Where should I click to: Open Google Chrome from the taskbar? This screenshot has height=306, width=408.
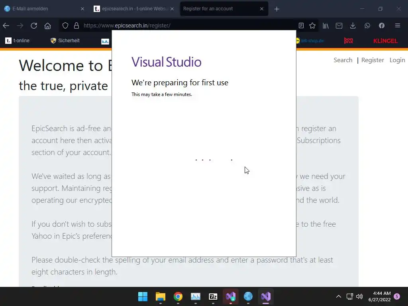point(178,296)
